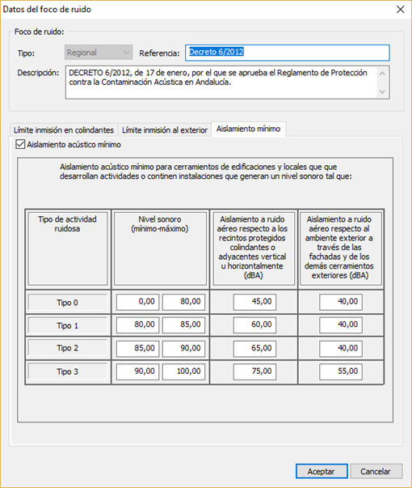
Task: Open the Tipo dropdown showing Regional
Action: pos(99,53)
